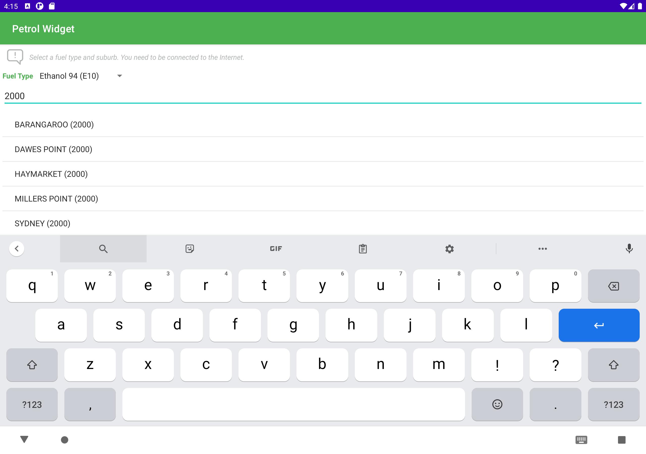Tap the v key
The image size is (646, 454).
pyautogui.click(x=264, y=365)
